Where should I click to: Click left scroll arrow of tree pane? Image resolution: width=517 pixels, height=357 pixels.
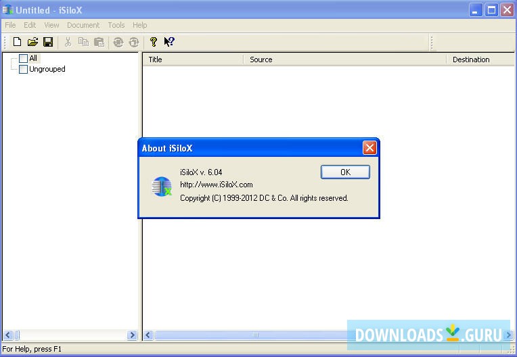click(8, 335)
